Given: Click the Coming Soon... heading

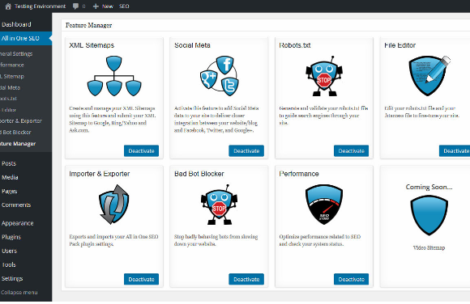Looking at the screenshot, I should [x=429, y=187].
